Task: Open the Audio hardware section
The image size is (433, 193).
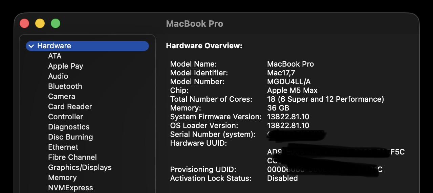Action: [58, 76]
